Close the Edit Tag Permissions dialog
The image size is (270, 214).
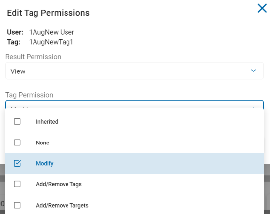point(262,8)
